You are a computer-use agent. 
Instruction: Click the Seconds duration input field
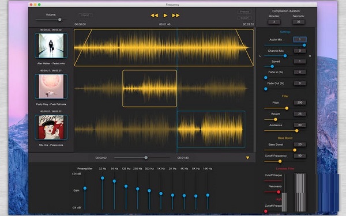299,22
